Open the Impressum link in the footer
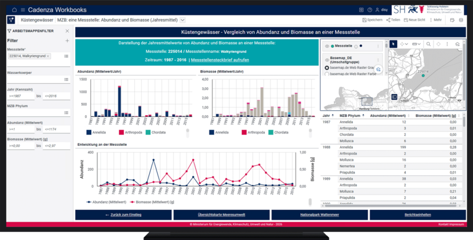The width and height of the screenshot is (473, 240). click(456, 225)
